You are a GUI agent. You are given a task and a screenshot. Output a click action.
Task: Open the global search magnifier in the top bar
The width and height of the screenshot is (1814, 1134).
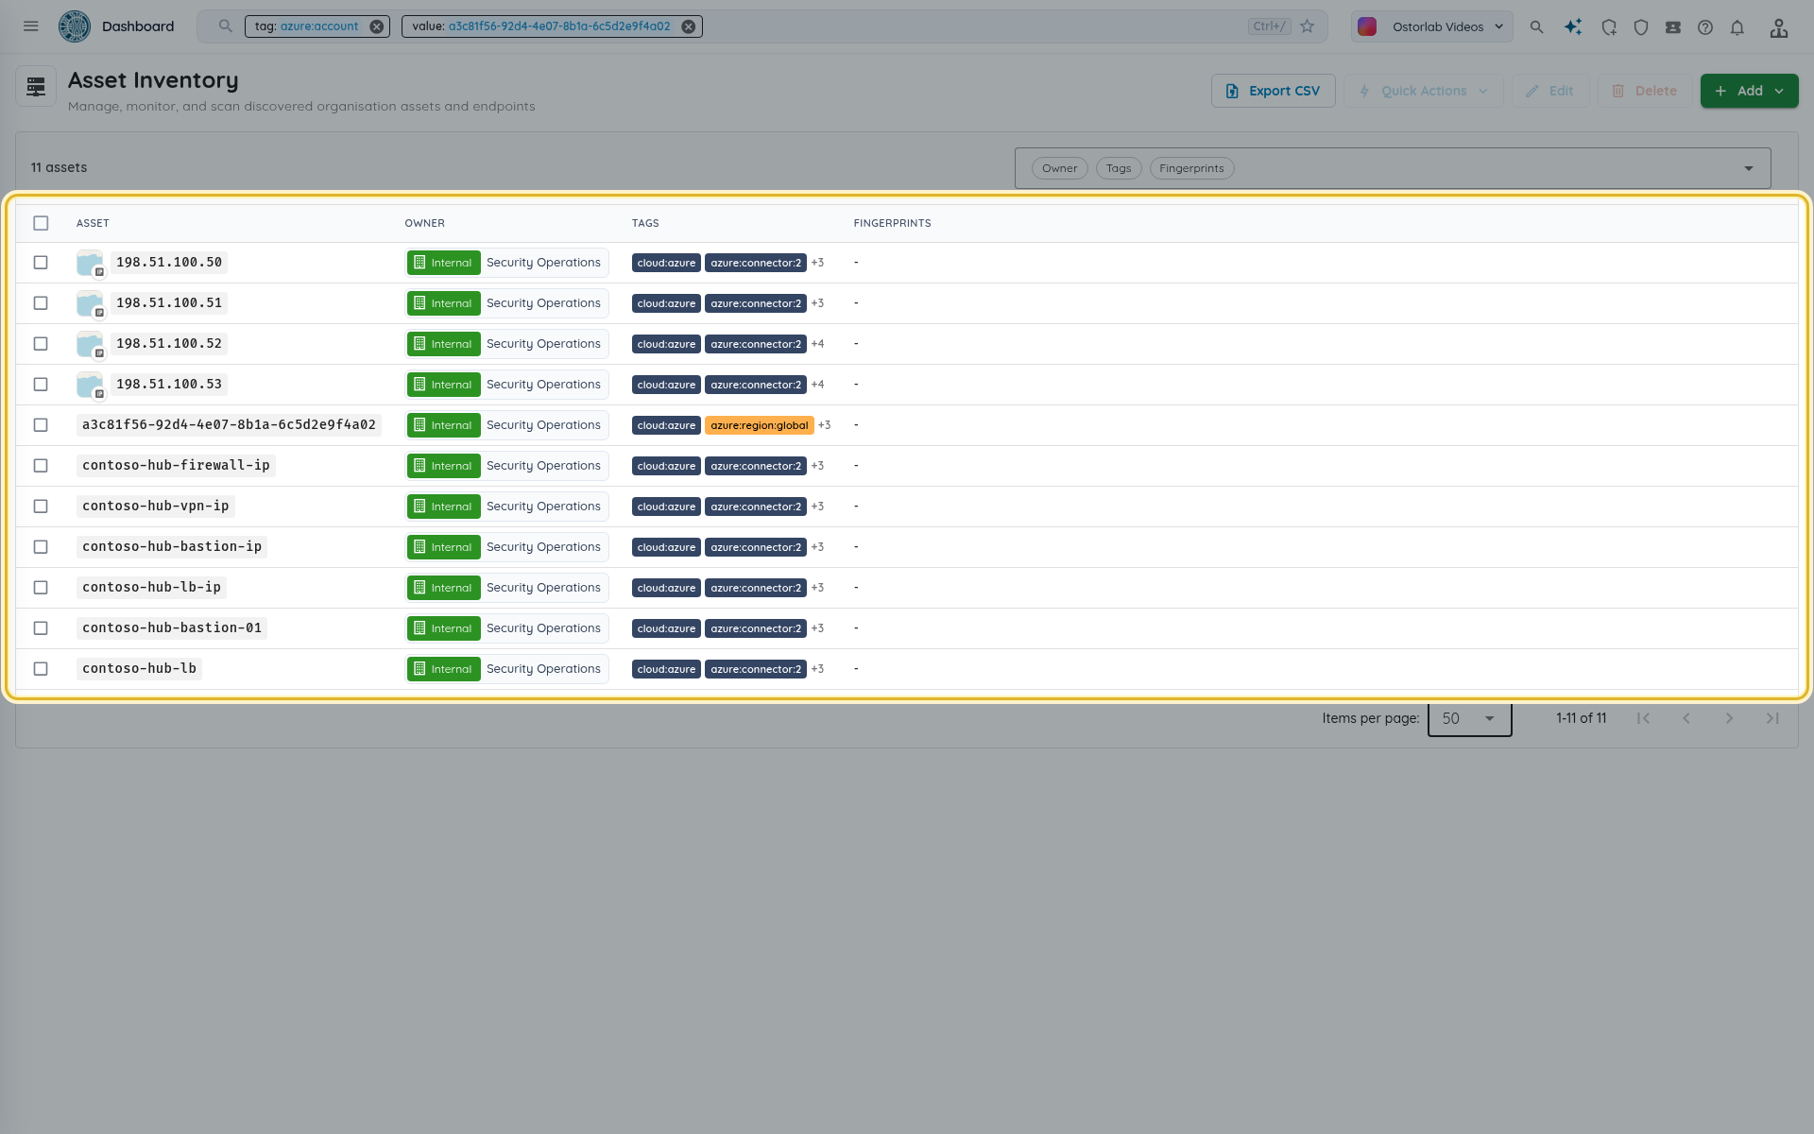pos(1537,27)
